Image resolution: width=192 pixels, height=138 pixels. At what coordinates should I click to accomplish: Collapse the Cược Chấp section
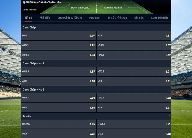(x=169, y=28)
